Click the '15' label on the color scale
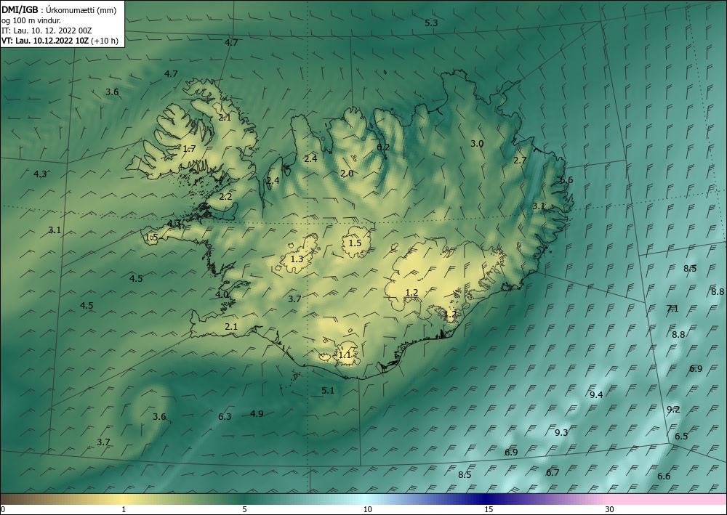727x515 pixels. point(489,509)
